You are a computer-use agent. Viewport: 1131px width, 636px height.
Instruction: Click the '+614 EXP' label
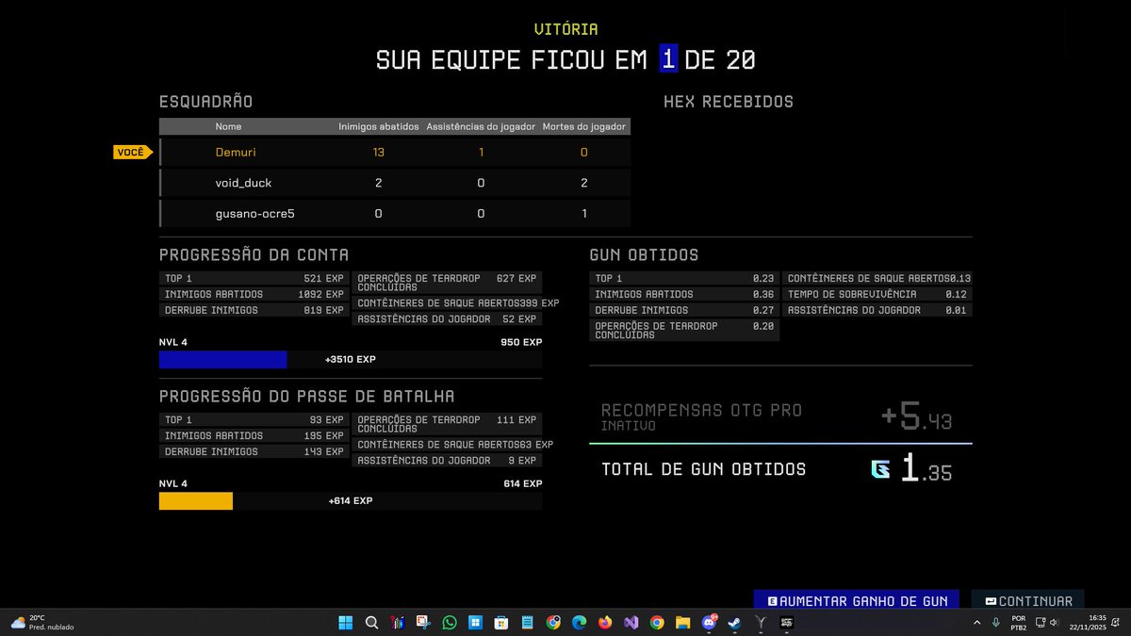click(351, 501)
